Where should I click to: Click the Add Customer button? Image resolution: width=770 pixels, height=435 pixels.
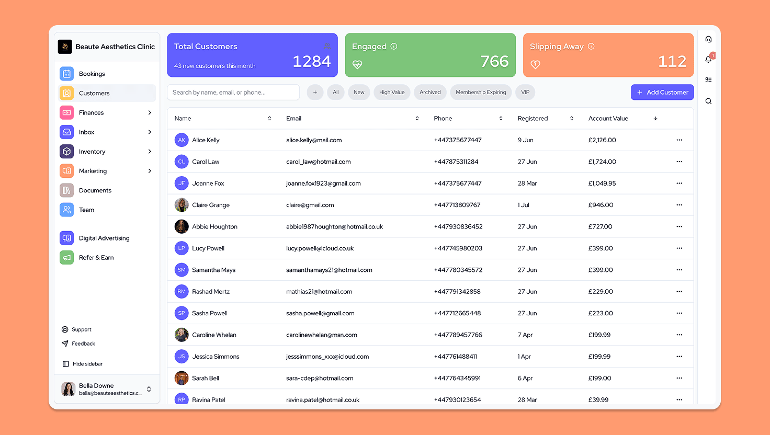click(x=662, y=92)
